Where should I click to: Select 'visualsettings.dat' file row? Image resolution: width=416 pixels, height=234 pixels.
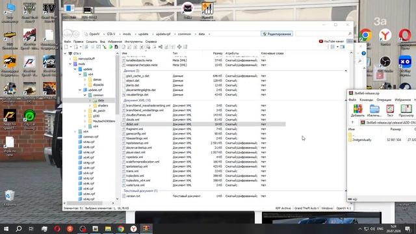[x=203, y=95]
